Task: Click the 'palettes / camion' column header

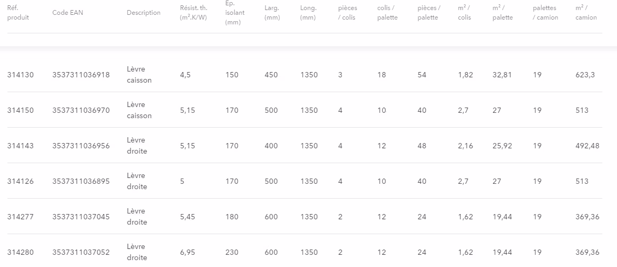Action: click(x=545, y=13)
